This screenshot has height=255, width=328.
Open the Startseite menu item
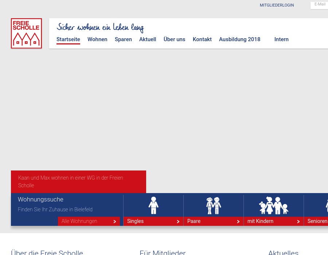coord(68,39)
